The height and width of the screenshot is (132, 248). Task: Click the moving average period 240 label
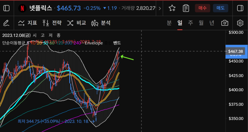coord(78,43)
